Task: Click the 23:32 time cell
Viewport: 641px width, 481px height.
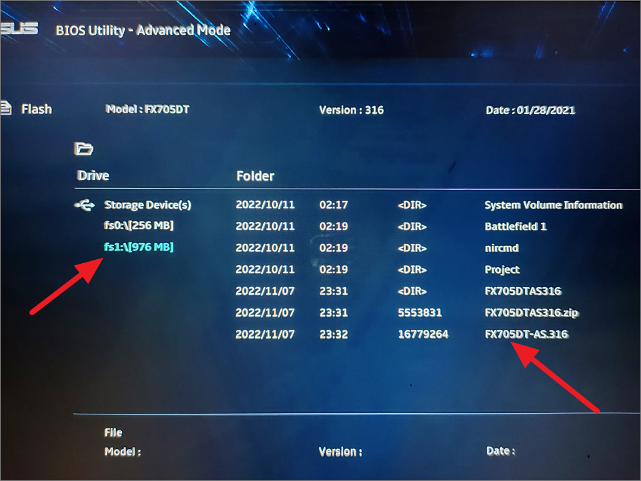Action: click(334, 334)
